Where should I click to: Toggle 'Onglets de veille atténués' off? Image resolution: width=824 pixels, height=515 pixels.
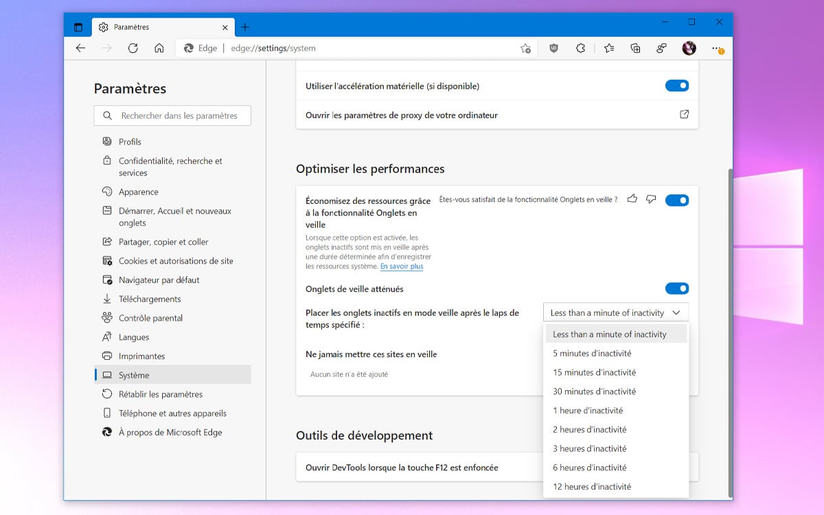tap(677, 288)
